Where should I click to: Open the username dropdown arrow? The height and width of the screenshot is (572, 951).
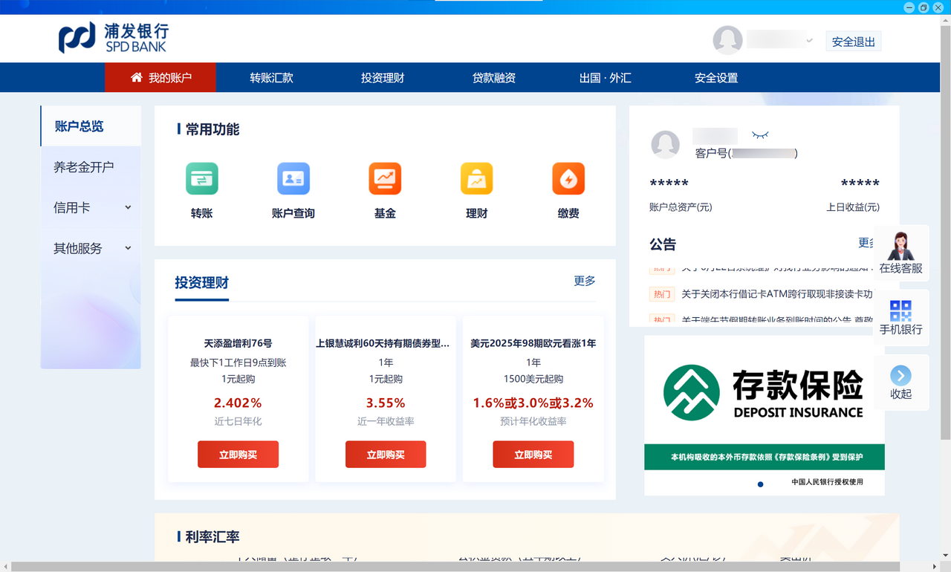pos(809,41)
